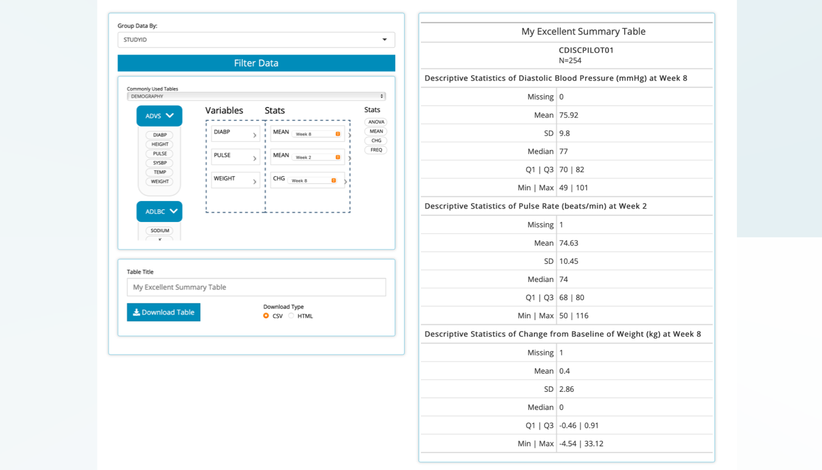This screenshot has width=822, height=470.
Task: Select the HTML download type
Action: click(291, 316)
